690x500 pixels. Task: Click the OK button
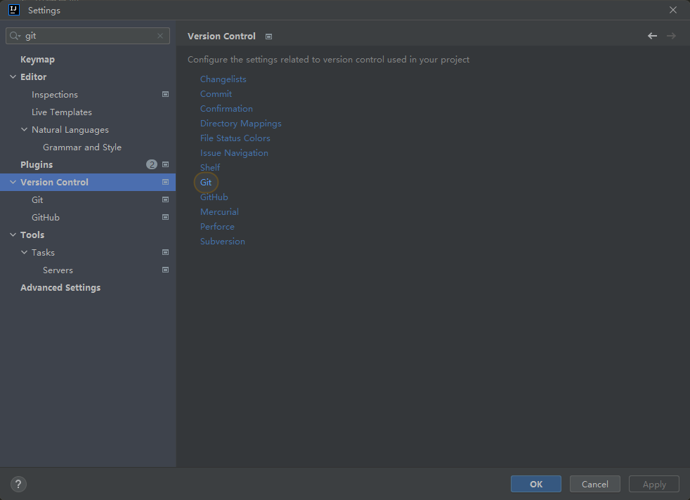(x=536, y=484)
